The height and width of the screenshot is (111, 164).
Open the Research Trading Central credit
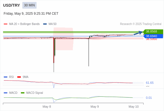point(141,24)
